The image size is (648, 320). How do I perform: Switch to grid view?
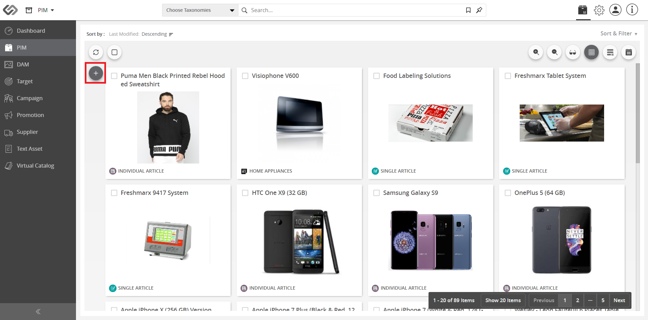click(x=592, y=52)
